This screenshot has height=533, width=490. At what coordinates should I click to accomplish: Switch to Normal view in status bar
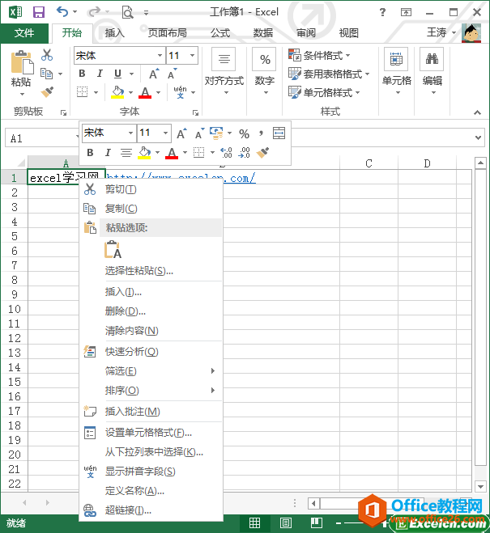tap(254, 522)
